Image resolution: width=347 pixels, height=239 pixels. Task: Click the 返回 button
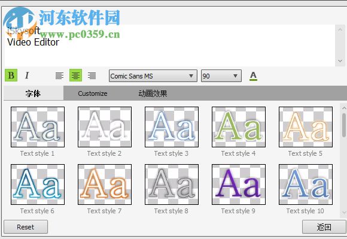324,227
